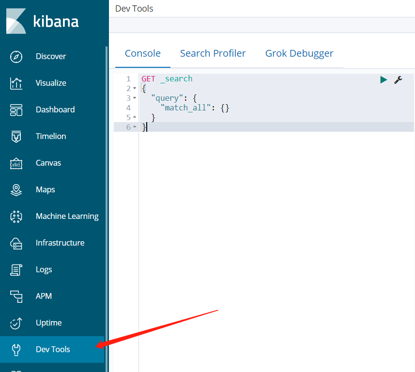Click the Canvas easel icon
Image resolution: width=415 pixels, height=372 pixels.
[x=16, y=163]
